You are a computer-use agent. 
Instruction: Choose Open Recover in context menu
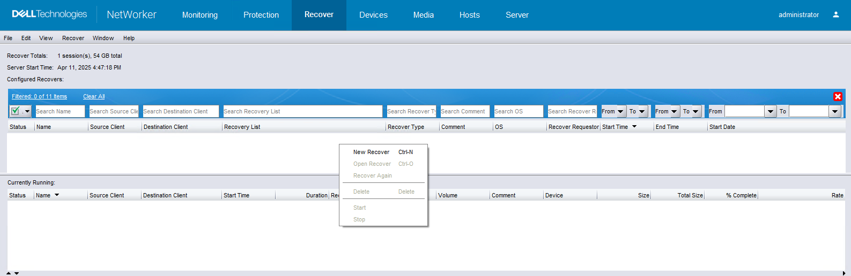pyautogui.click(x=383, y=164)
